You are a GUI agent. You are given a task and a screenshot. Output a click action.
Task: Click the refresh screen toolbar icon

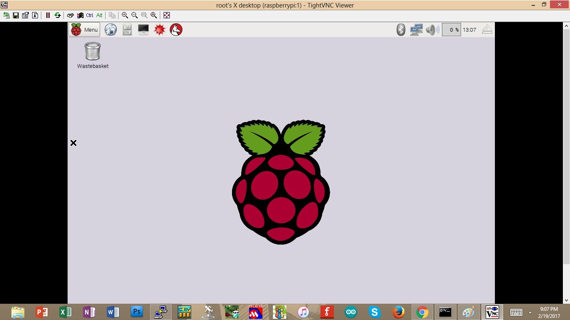[x=58, y=15]
